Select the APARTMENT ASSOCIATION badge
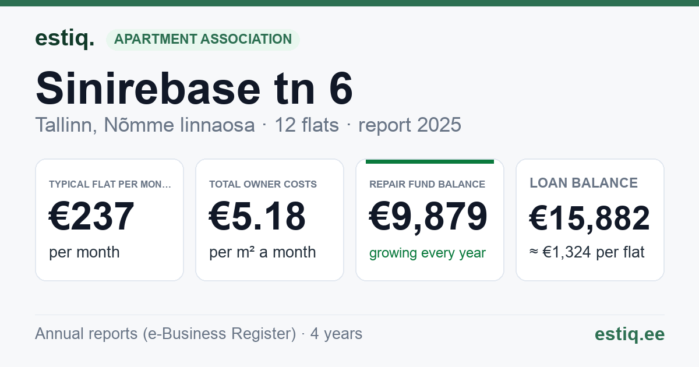 point(203,40)
